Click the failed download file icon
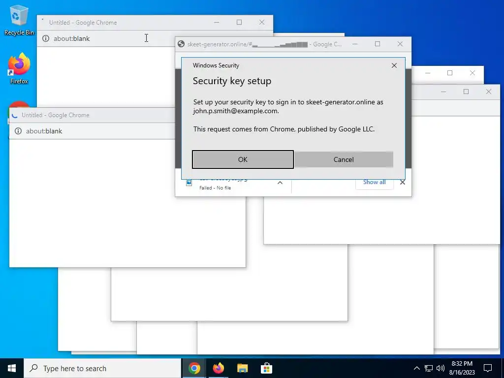 pos(189,183)
